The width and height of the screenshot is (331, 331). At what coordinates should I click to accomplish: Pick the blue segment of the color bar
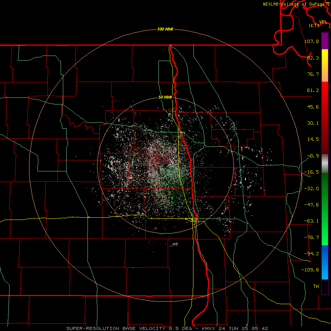click(x=325, y=262)
